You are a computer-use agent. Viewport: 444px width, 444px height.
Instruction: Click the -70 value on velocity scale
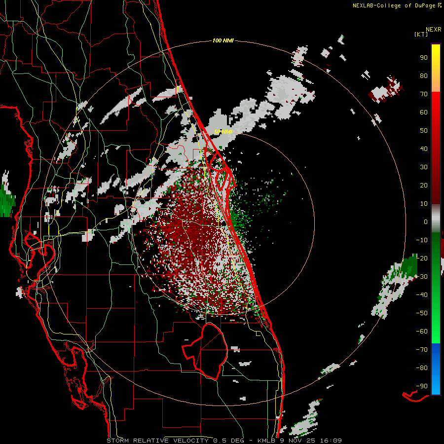tap(422, 350)
